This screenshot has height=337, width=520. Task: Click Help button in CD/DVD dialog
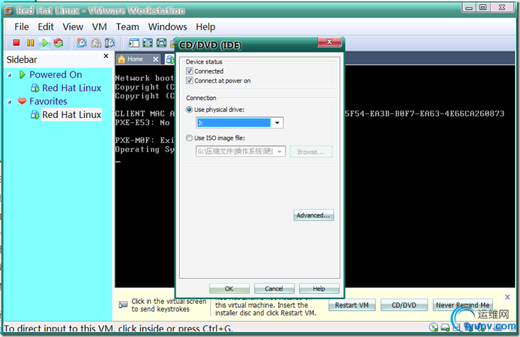[x=319, y=288]
